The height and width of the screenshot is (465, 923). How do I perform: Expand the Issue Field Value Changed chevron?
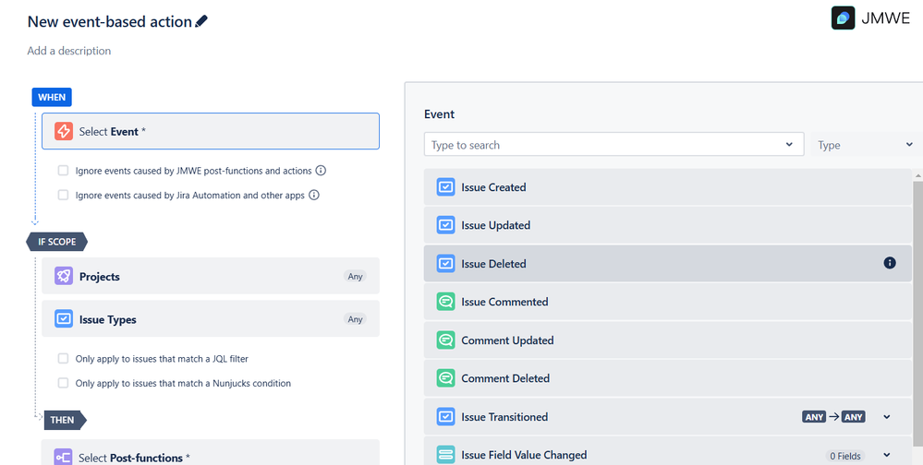click(886, 455)
